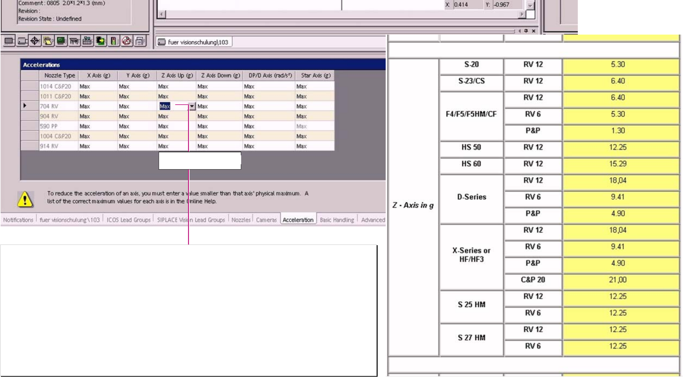683x377 pixels.
Task: Switch to the Nozzles tab
Action: point(241,220)
